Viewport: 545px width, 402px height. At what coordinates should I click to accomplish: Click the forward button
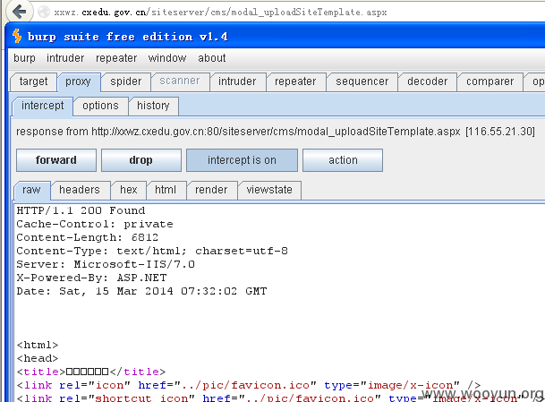click(x=56, y=160)
